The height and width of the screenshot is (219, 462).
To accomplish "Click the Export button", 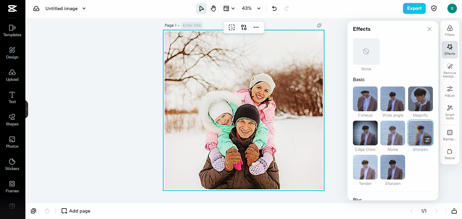I will (414, 8).
